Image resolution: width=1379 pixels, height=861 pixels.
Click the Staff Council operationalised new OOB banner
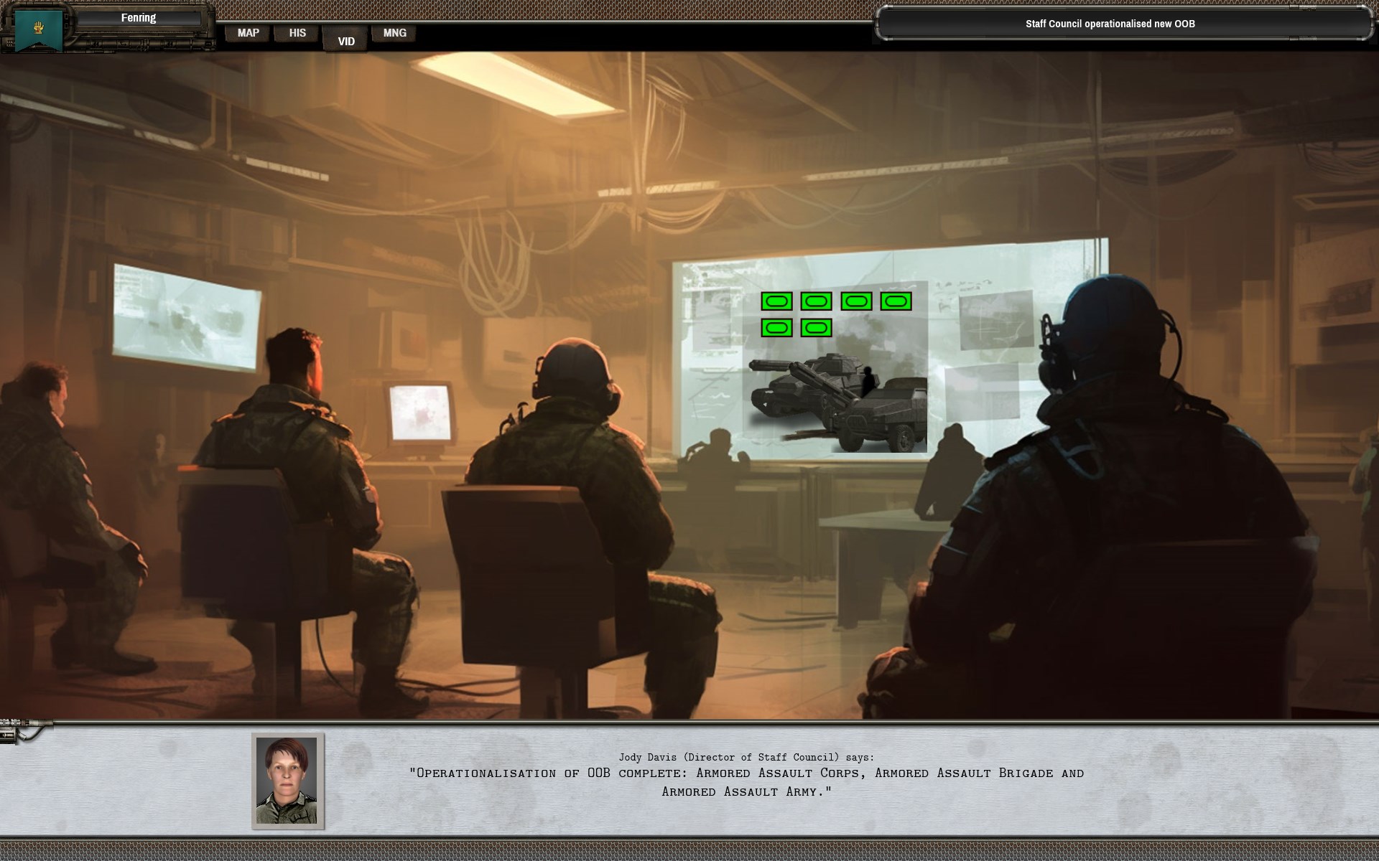point(1110,24)
